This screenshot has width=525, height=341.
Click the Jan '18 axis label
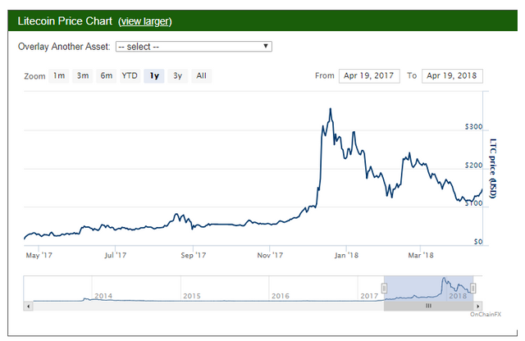click(346, 255)
